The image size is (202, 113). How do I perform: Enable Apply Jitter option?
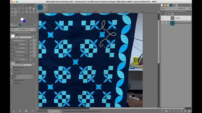point(12,70)
